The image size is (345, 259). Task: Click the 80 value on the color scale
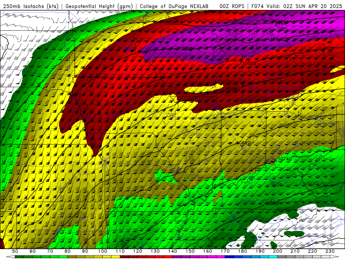point(67,251)
